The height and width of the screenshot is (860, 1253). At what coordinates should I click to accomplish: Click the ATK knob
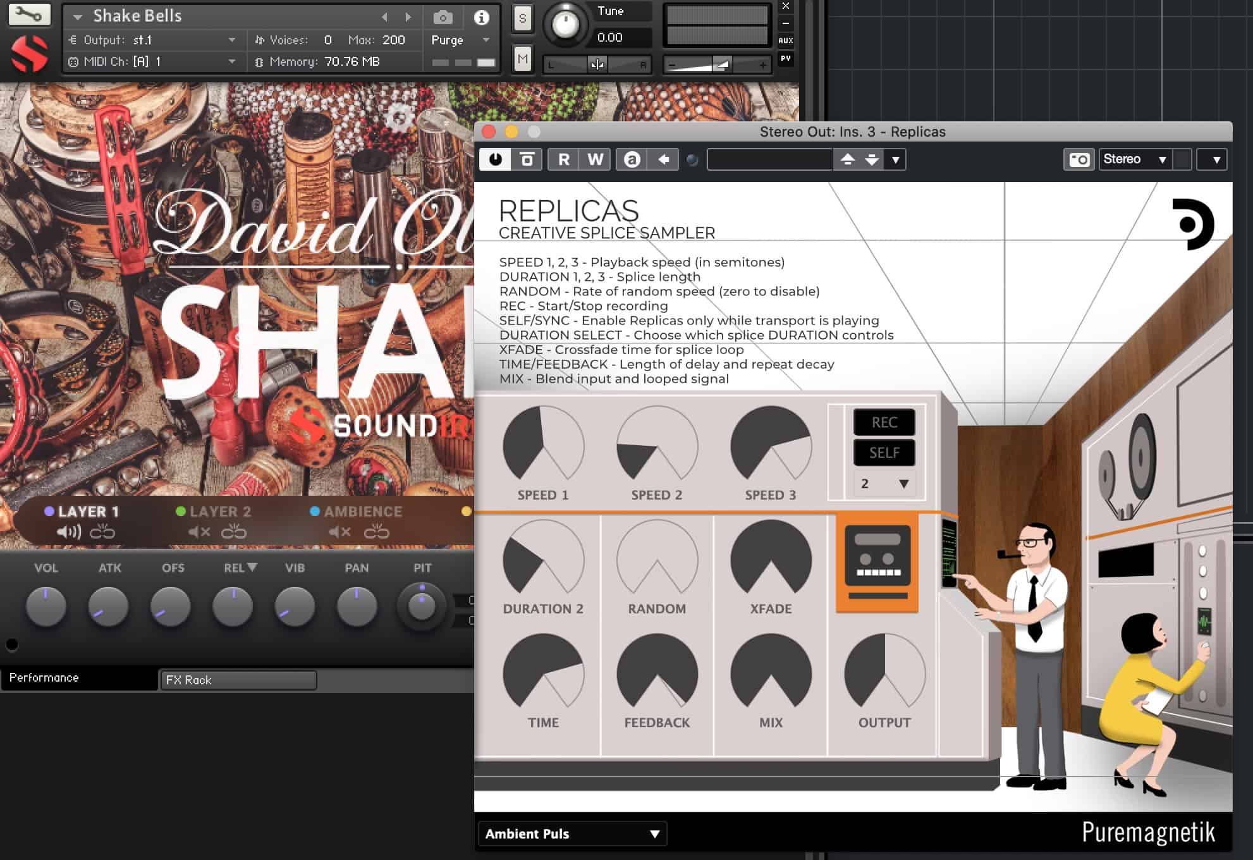pyautogui.click(x=108, y=606)
